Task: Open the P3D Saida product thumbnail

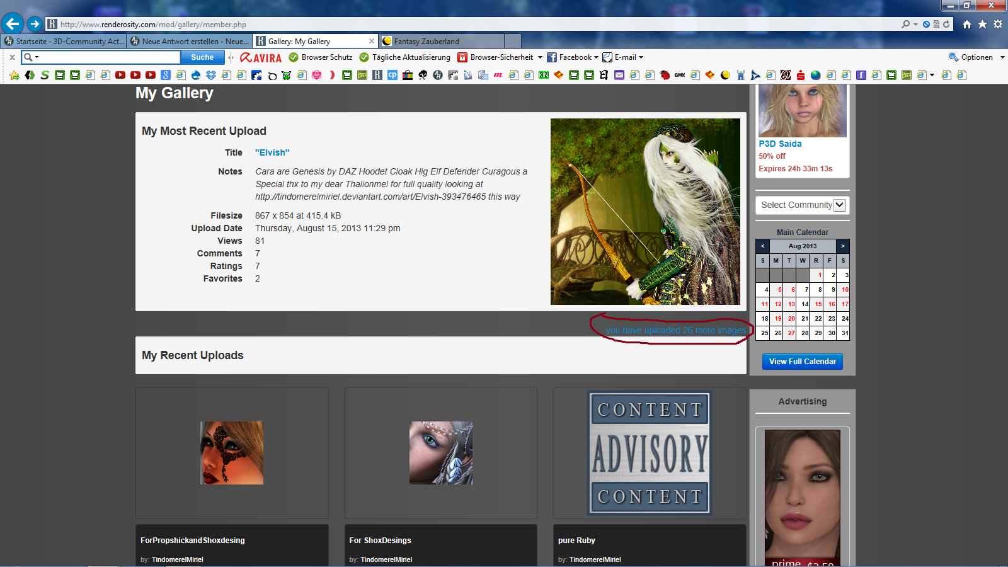Action: (802, 111)
